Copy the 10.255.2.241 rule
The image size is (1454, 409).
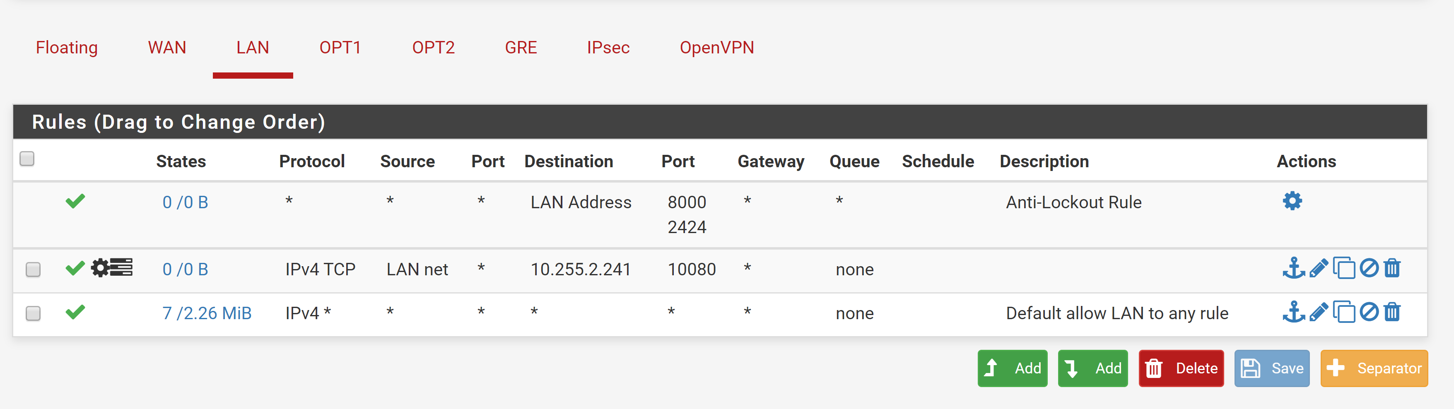pyautogui.click(x=1344, y=268)
